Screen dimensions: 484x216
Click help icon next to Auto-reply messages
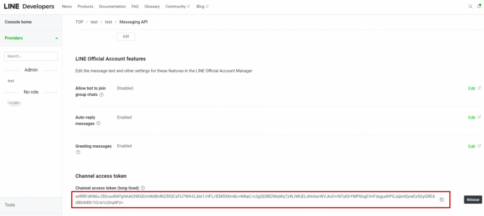98,124
